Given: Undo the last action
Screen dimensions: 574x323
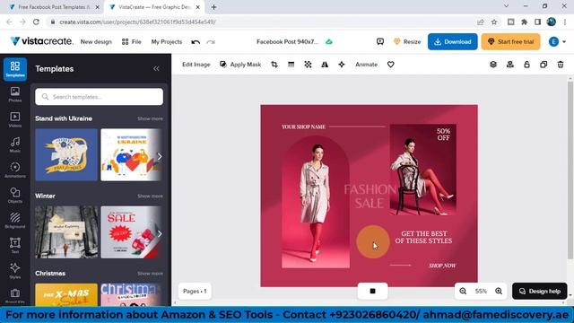Looking at the screenshot, I should 196,42.
